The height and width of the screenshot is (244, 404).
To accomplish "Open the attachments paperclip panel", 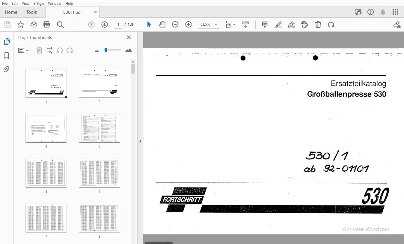I will (7, 69).
